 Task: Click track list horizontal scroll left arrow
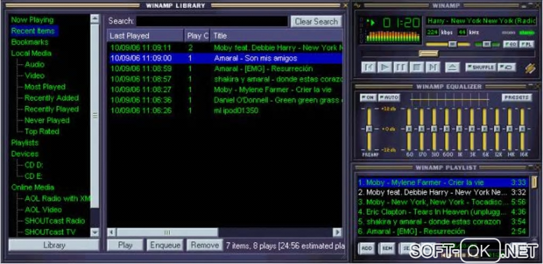pyautogui.click(x=111, y=232)
